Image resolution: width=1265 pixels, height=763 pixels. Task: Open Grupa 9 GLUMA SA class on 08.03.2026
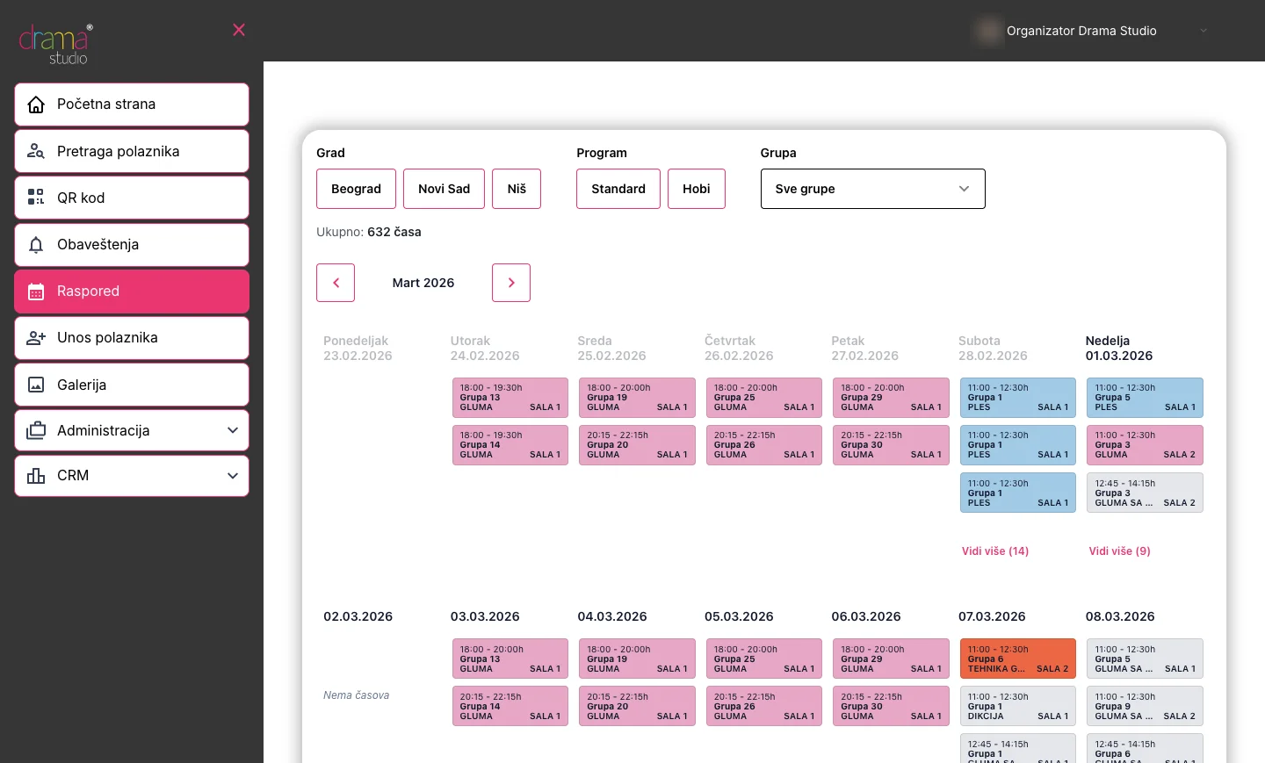point(1146,706)
